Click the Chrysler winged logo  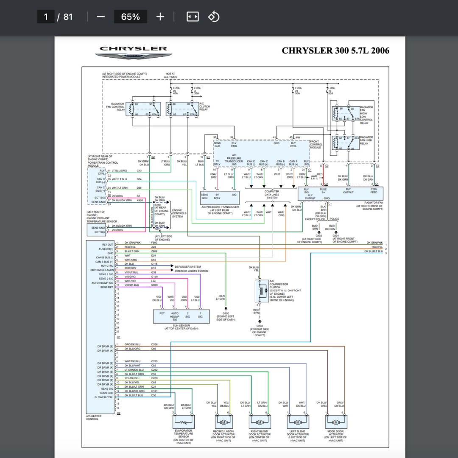(134, 53)
